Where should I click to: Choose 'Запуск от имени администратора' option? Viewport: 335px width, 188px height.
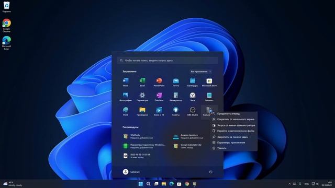(x=234, y=125)
